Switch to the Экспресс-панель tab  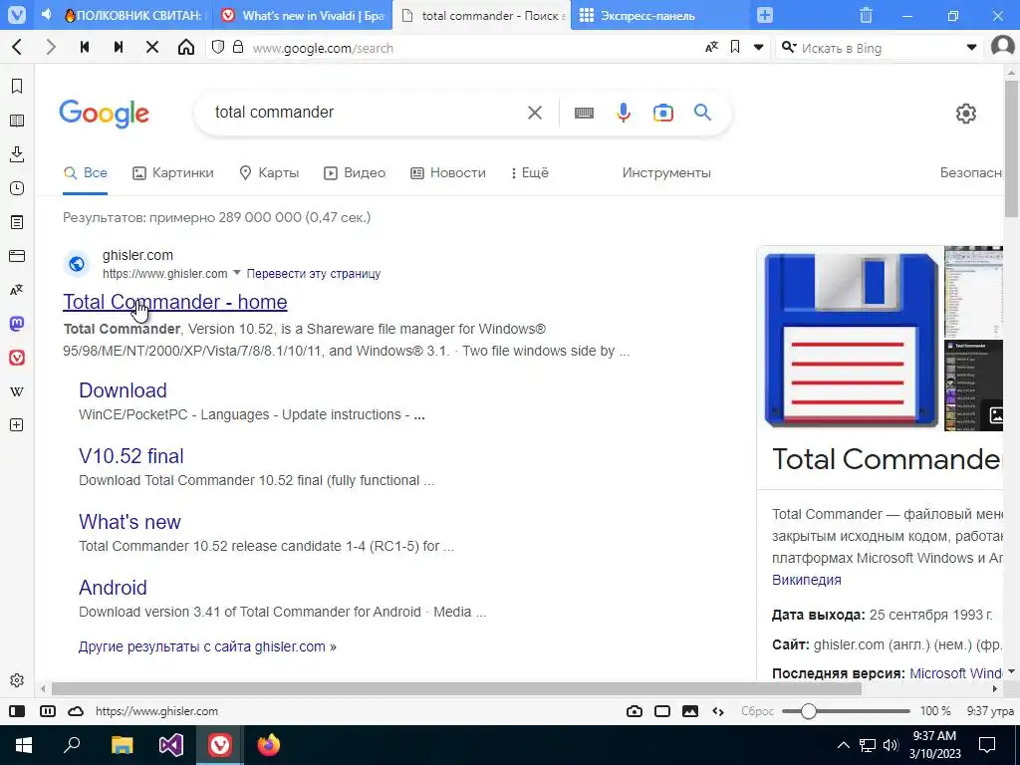[659, 15]
